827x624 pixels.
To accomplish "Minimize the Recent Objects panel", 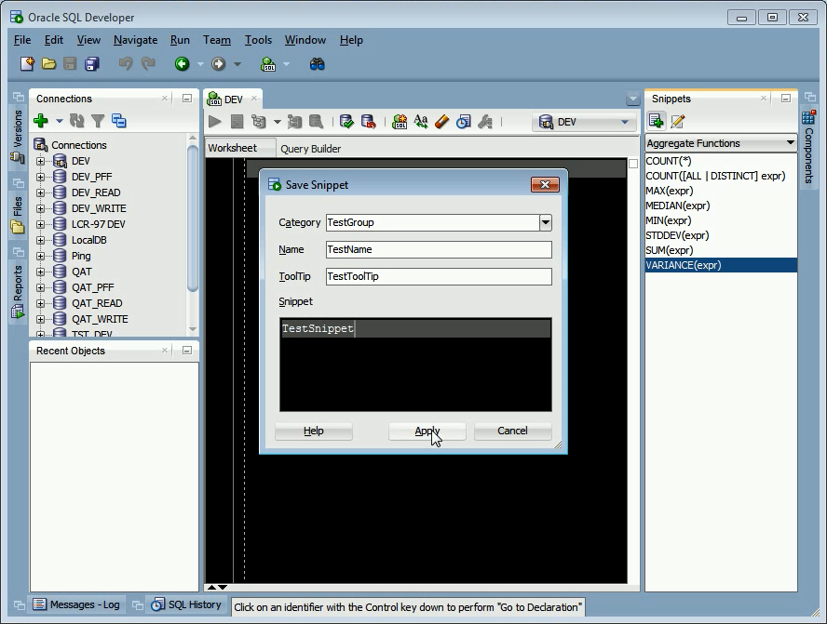I will click(x=186, y=351).
